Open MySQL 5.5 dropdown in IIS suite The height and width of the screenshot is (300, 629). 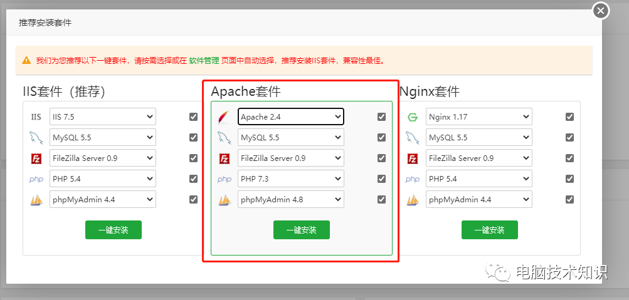pos(103,137)
